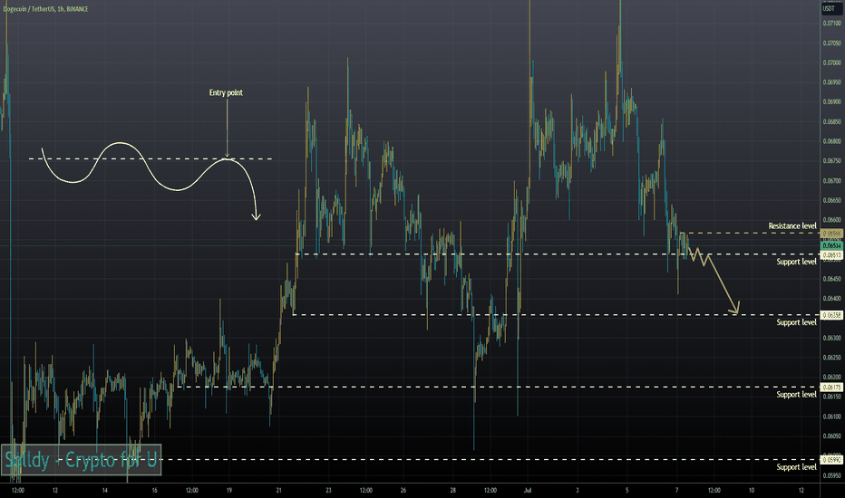Click the Support level label under 0.06513
This screenshot has height=498, width=845.
pos(797,262)
